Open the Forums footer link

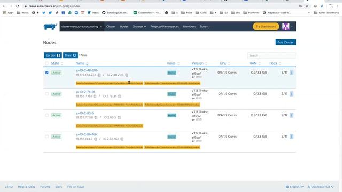[45, 187]
